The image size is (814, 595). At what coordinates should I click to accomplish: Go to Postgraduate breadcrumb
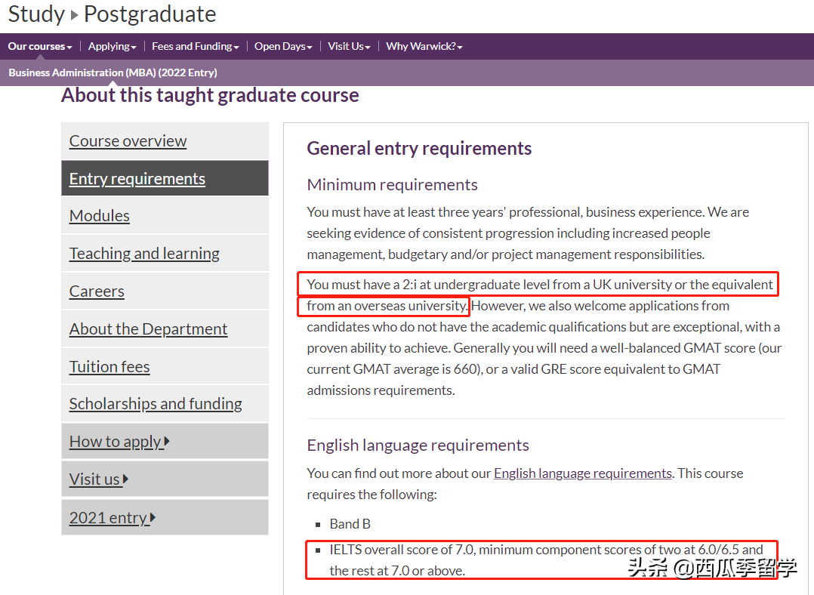[x=150, y=14]
